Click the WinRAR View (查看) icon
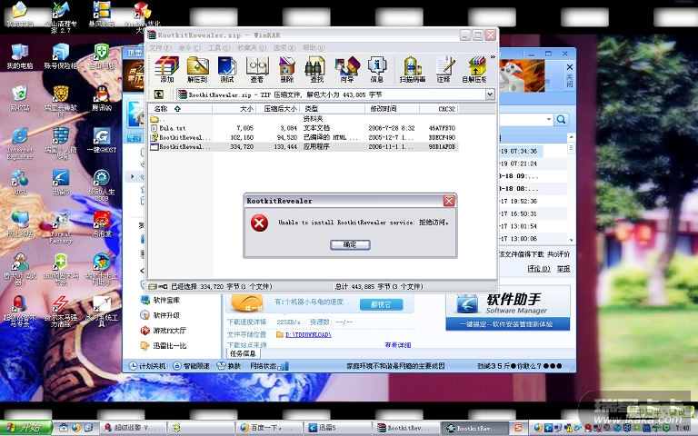The width and height of the screenshot is (698, 436). click(257, 70)
